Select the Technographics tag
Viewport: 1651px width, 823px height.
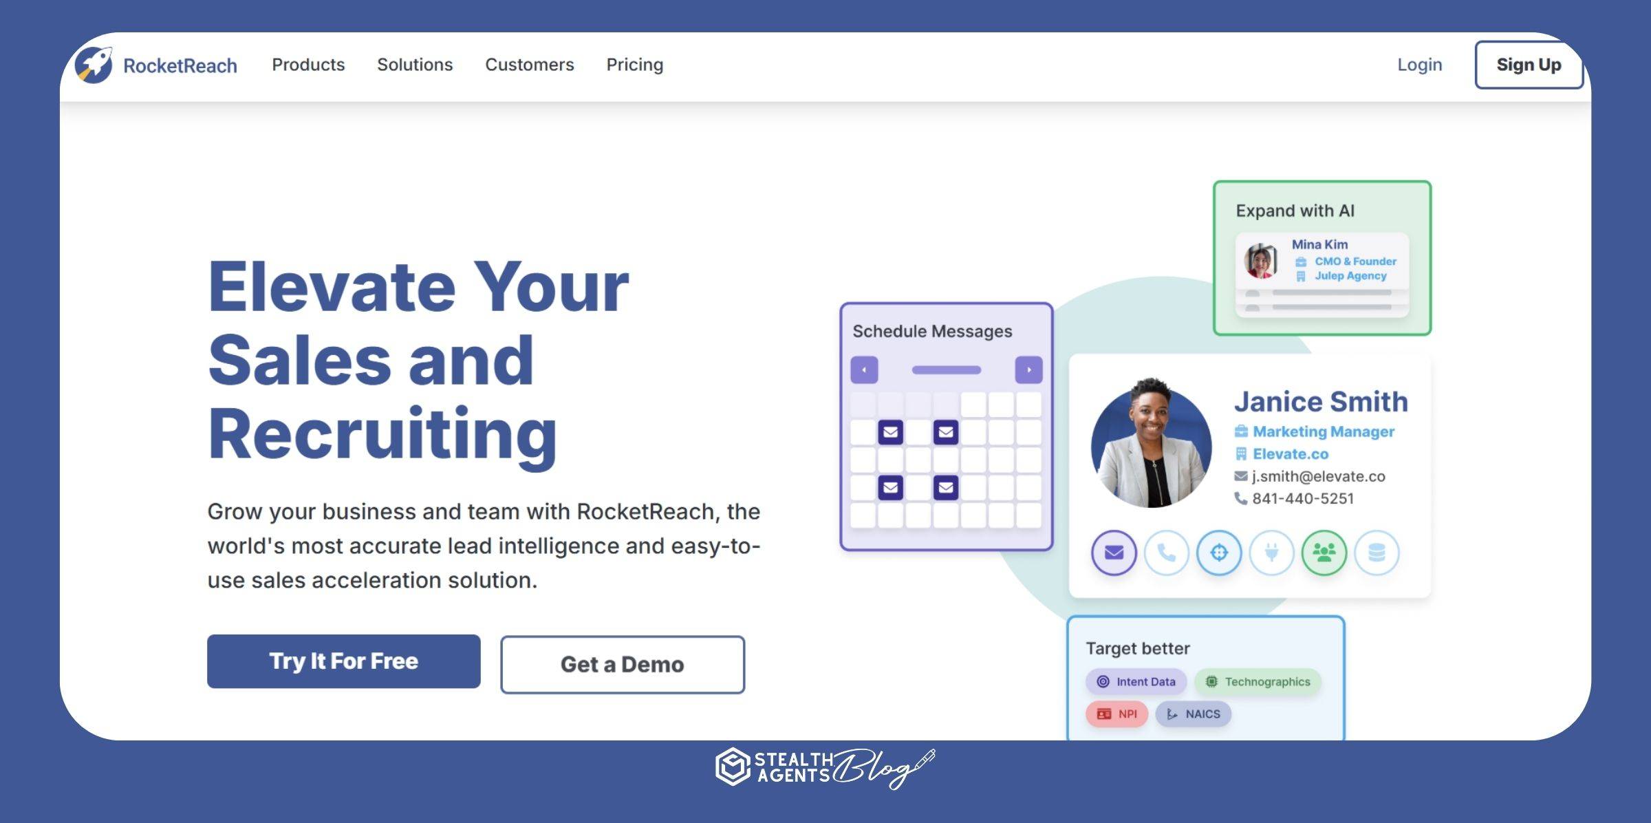coord(1258,681)
